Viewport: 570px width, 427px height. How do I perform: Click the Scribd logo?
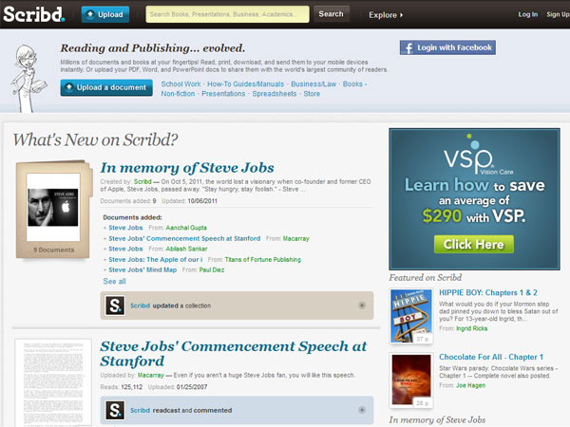[34, 14]
